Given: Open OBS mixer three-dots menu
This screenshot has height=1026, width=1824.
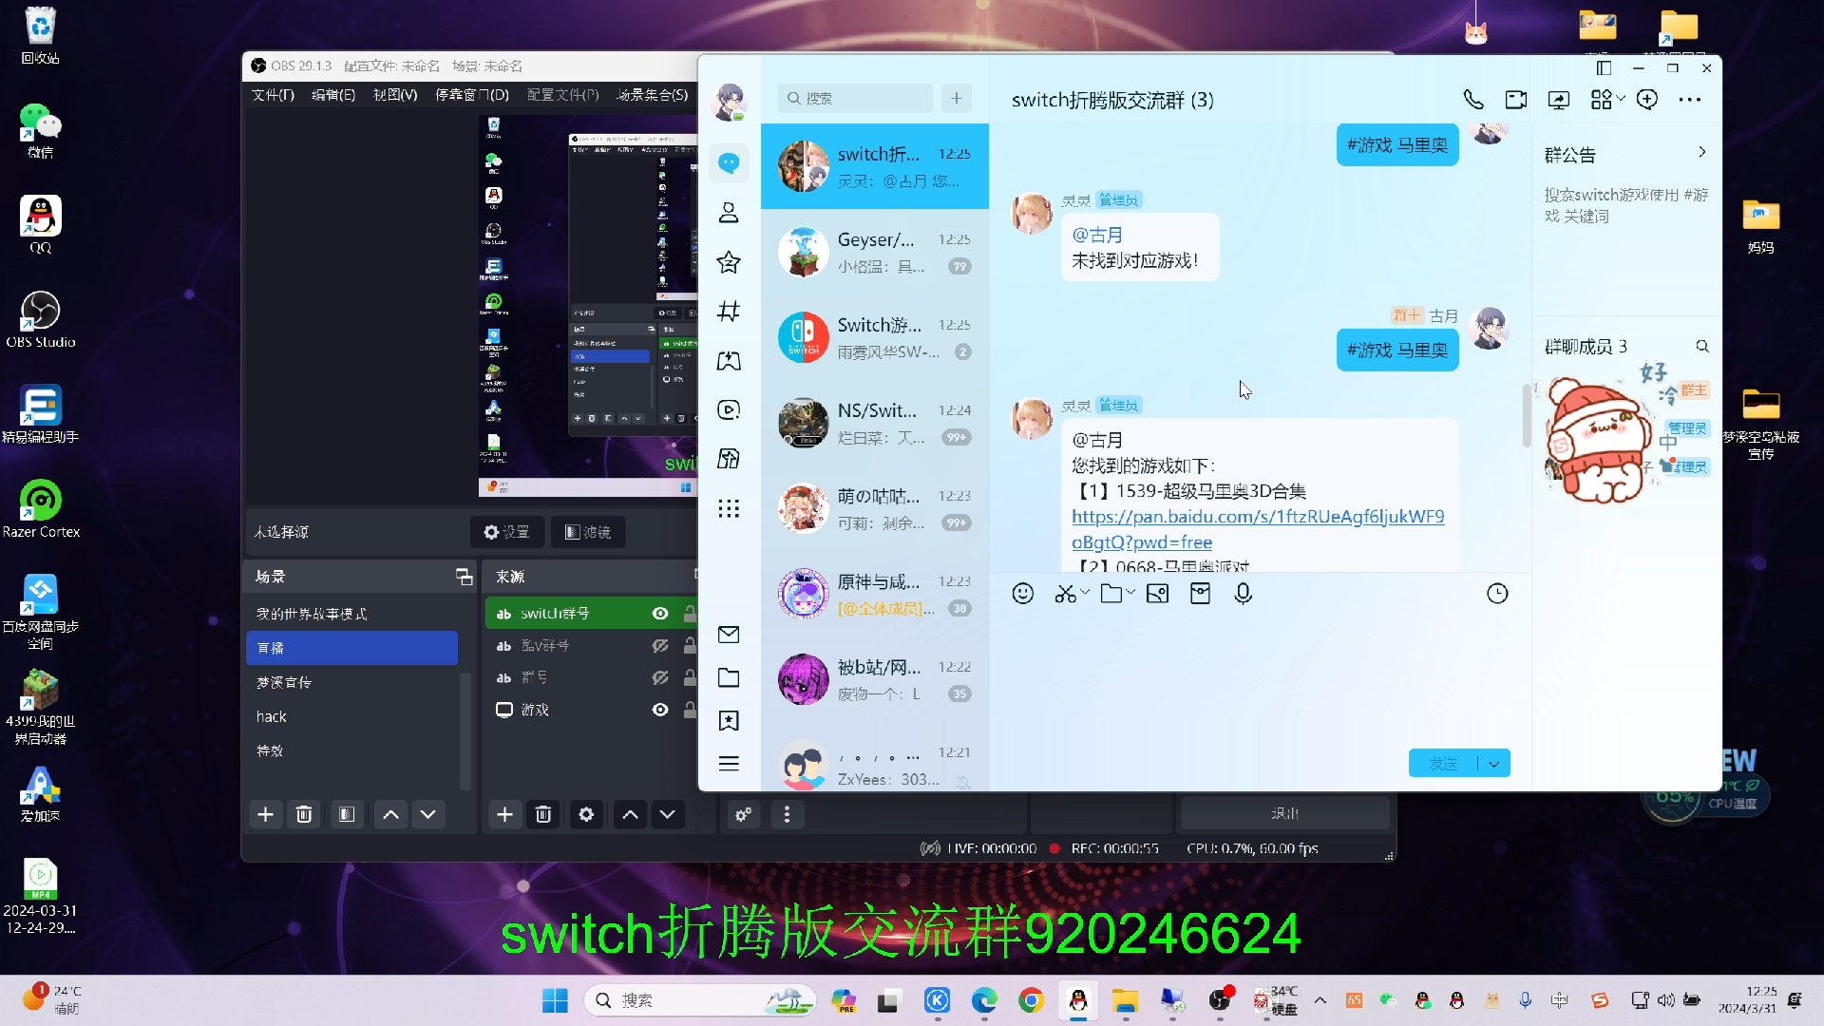Looking at the screenshot, I should (787, 814).
